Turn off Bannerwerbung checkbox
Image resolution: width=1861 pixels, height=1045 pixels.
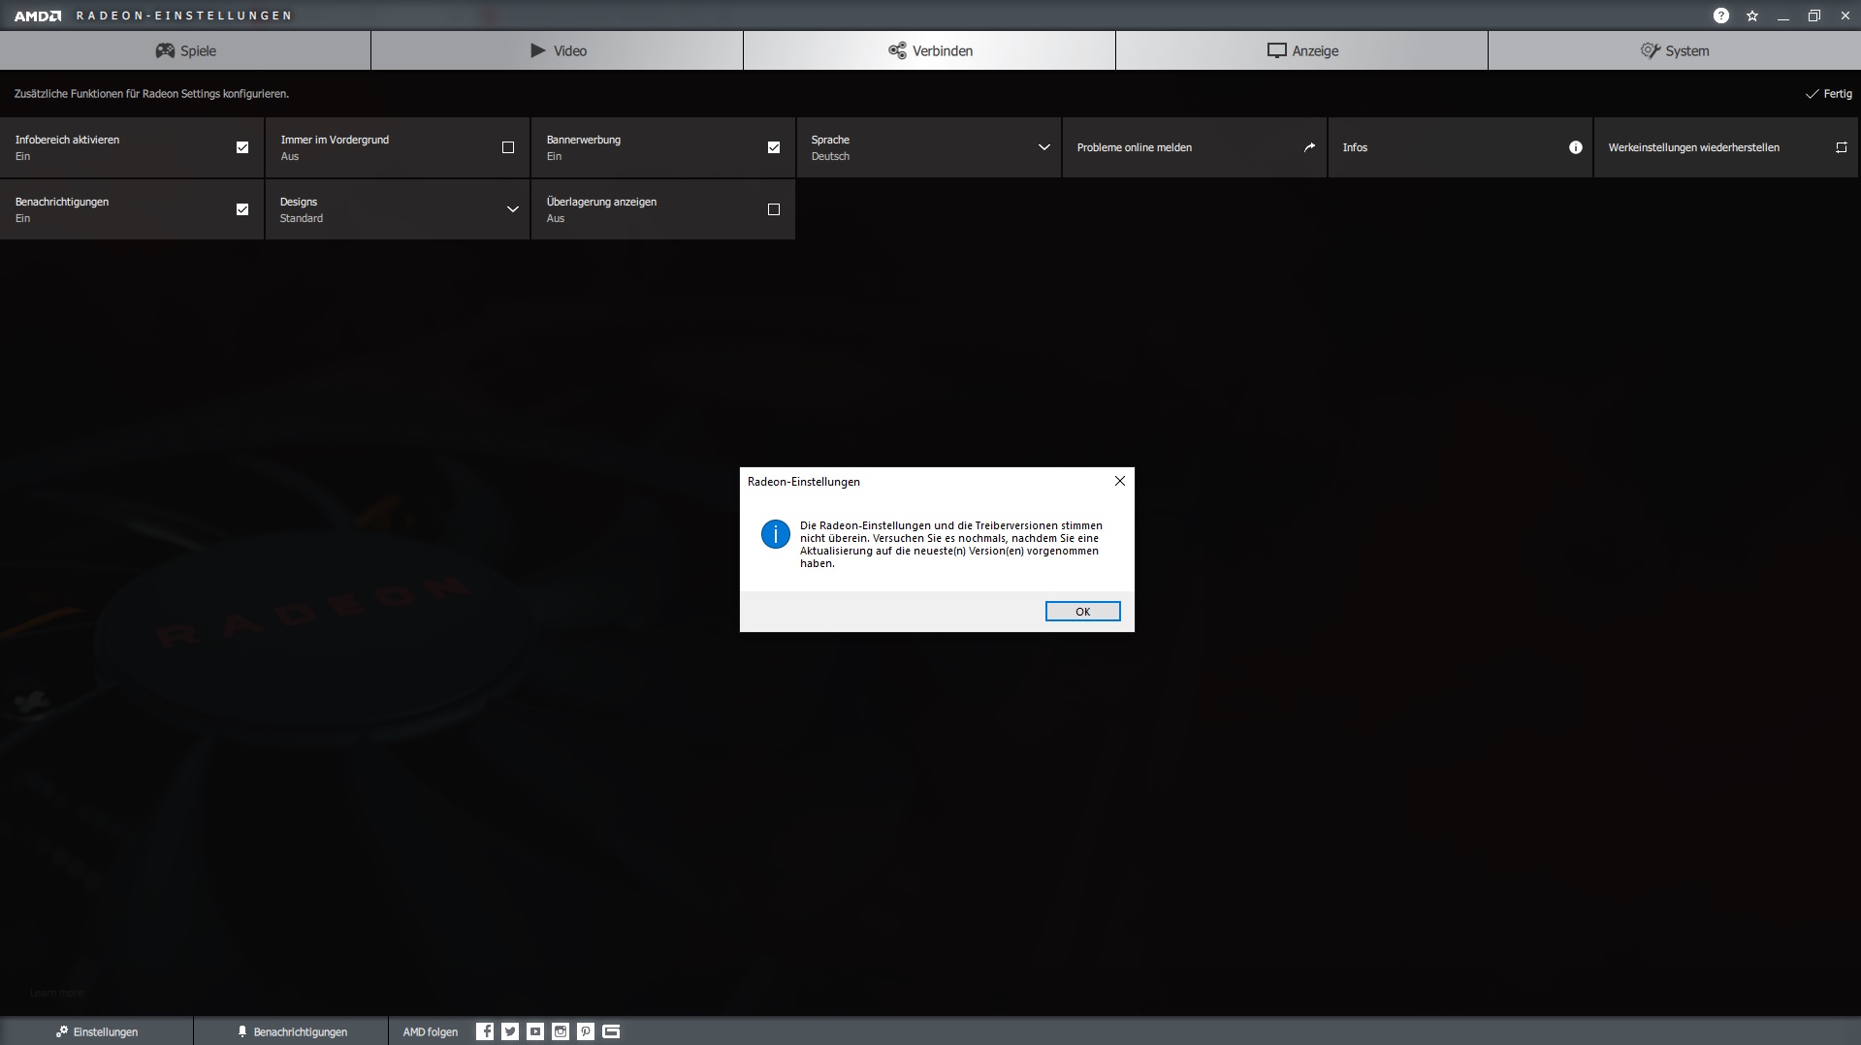pos(774,147)
